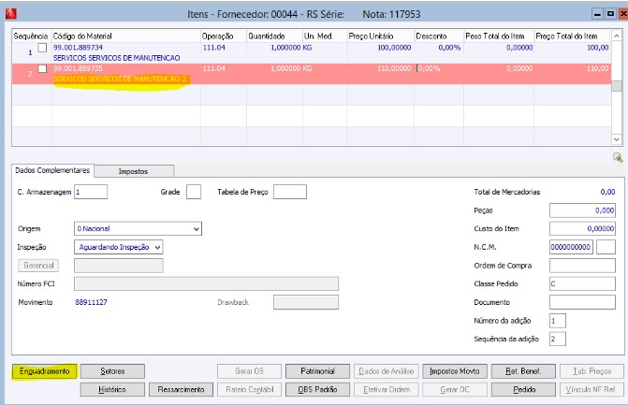
Task: Tick the checkbox for item sequence 1
Action: [42, 48]
